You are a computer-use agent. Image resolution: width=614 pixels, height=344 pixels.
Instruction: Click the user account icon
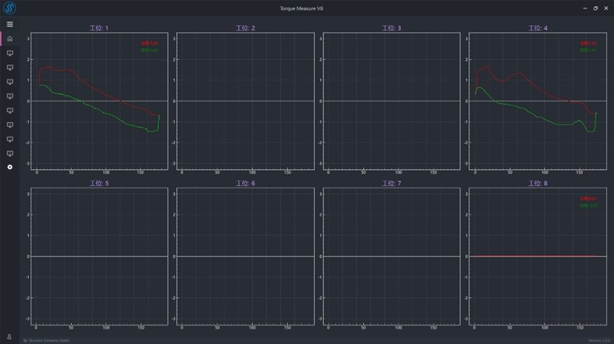click(10, 337)
